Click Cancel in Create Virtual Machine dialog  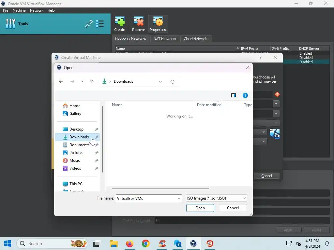(x=266, y=176)
